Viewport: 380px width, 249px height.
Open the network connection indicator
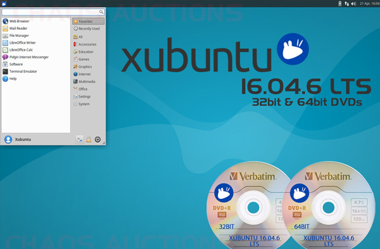pyautogui.click(x=347, y=3)
